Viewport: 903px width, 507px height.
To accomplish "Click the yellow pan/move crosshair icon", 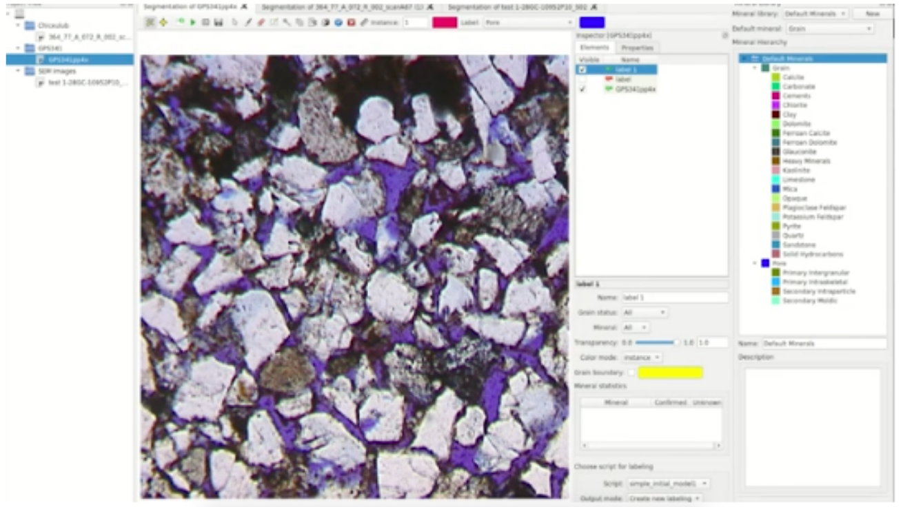I will pos(163,23).
